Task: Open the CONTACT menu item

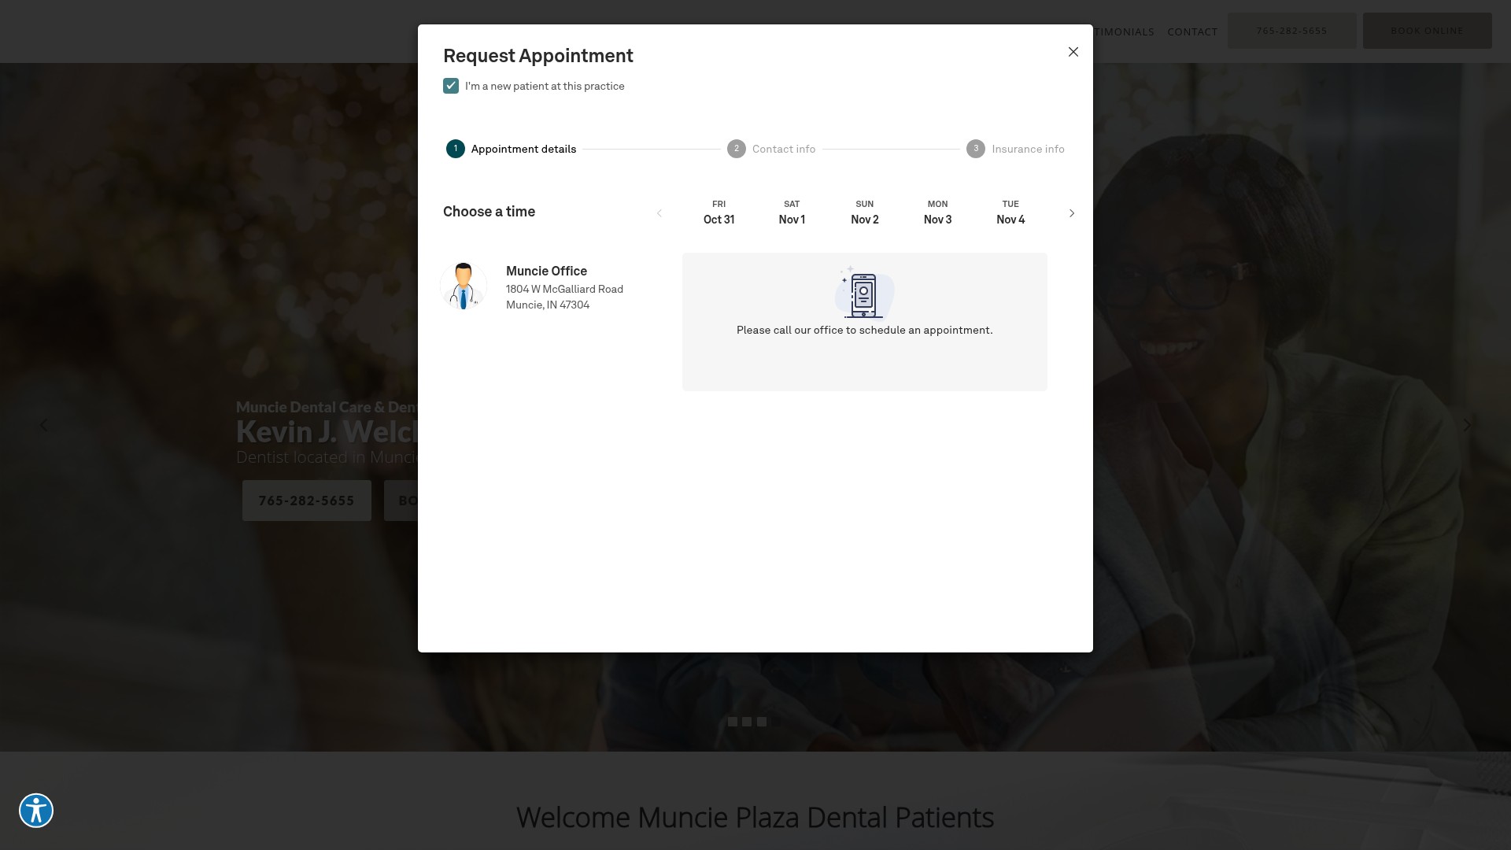Action: coord(1192,32)
